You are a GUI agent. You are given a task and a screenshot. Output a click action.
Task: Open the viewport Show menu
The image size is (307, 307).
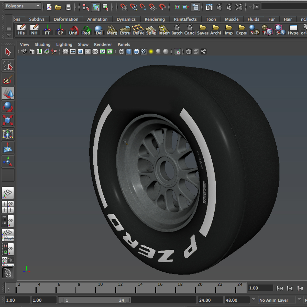pyautogui.click(x=83, y=45)
